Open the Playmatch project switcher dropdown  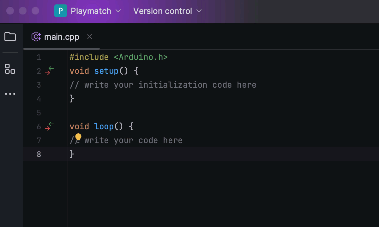tap(118, 11)
